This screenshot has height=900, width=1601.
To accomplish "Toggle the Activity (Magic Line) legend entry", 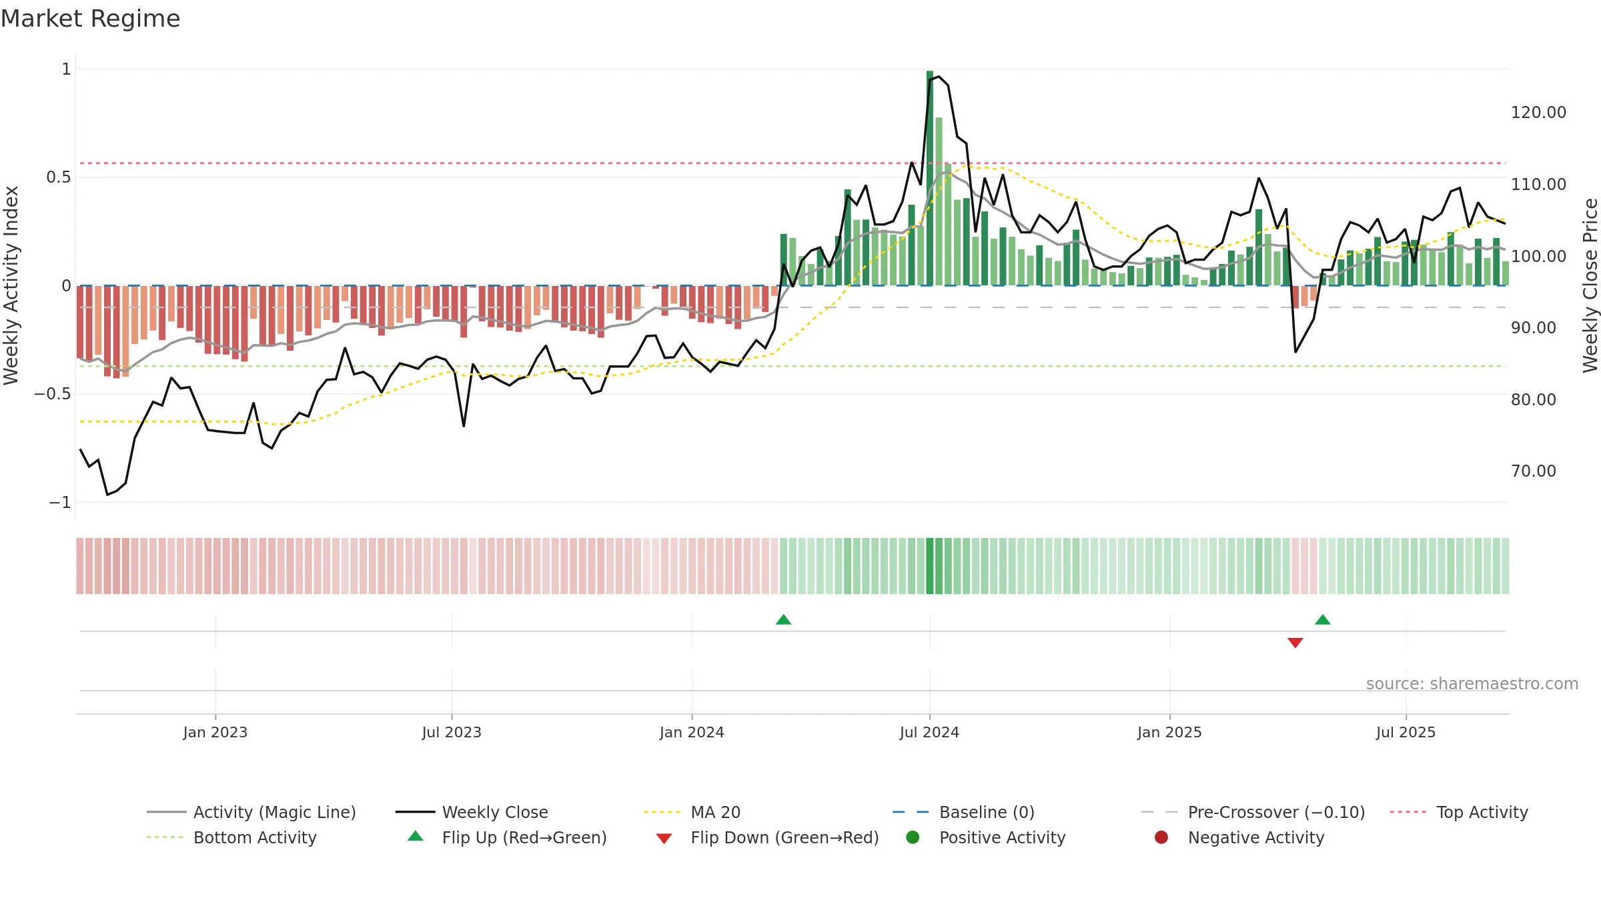I will tap(251, 812).
